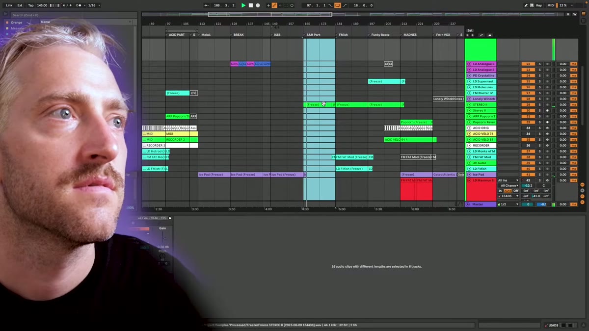Click the Tap tempo button
589x331 pixels.
click(x=31, y=5)
